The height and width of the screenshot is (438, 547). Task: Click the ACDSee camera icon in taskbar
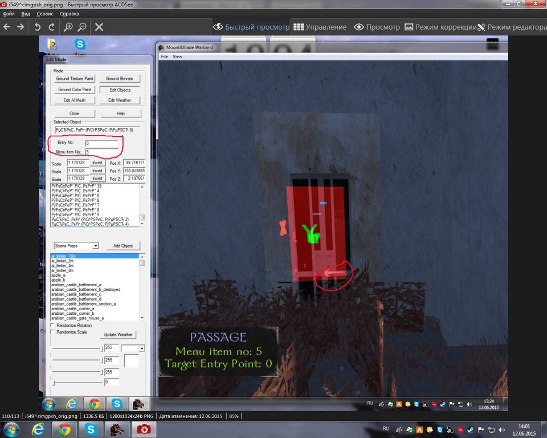click(143, 429)
